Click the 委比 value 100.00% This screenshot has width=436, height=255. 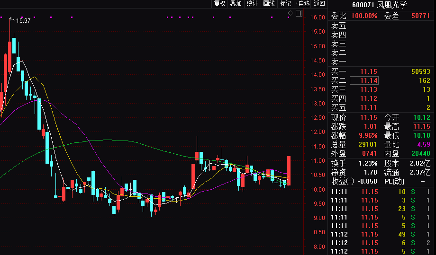[364, 16]
